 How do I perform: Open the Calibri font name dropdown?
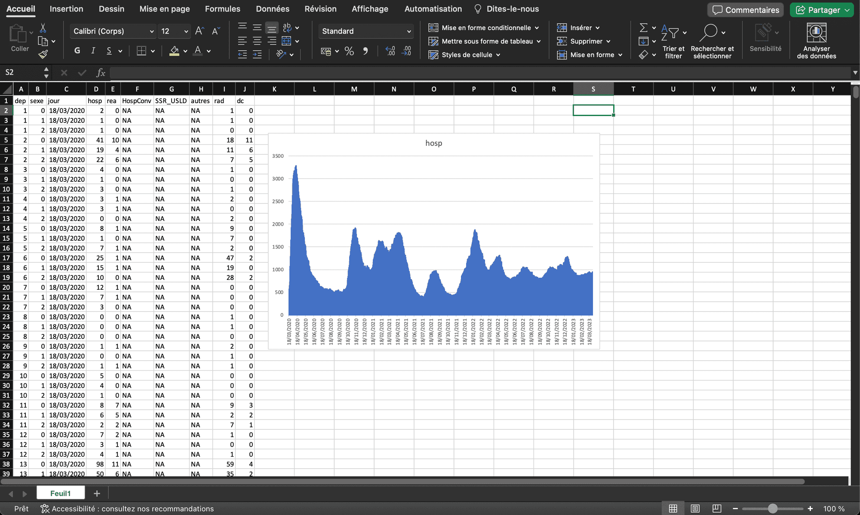tap(151, 31)
